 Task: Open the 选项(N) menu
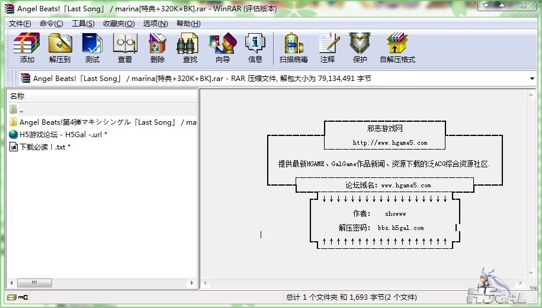(x=156, y=24)
